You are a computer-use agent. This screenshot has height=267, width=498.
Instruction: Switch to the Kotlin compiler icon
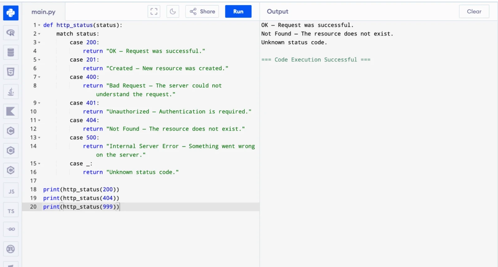pos(11,111)
